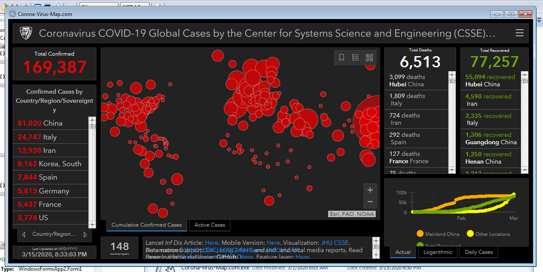The height and width of the screenshot is (272, 543).
Task: Open the Mobile Version Here link
Action: tap(273, 243)
